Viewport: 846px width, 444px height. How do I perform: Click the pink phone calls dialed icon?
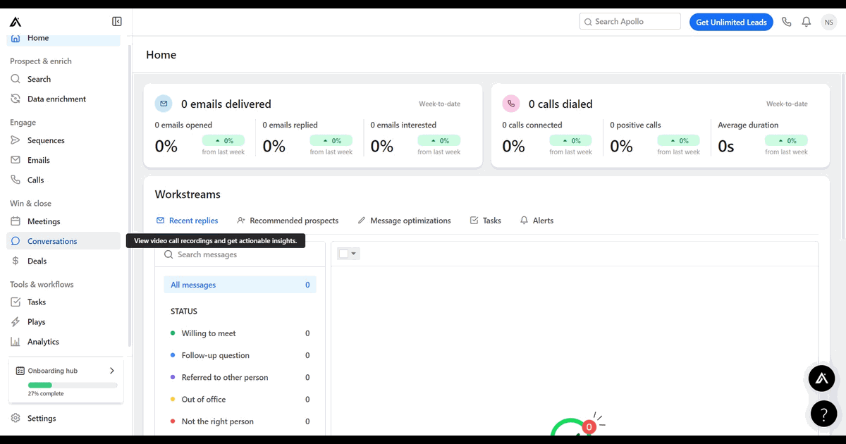[x=511, y=104]
